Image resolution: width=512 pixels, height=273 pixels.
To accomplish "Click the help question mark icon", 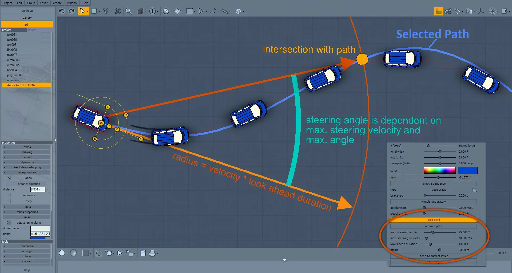I will [238, 11].
